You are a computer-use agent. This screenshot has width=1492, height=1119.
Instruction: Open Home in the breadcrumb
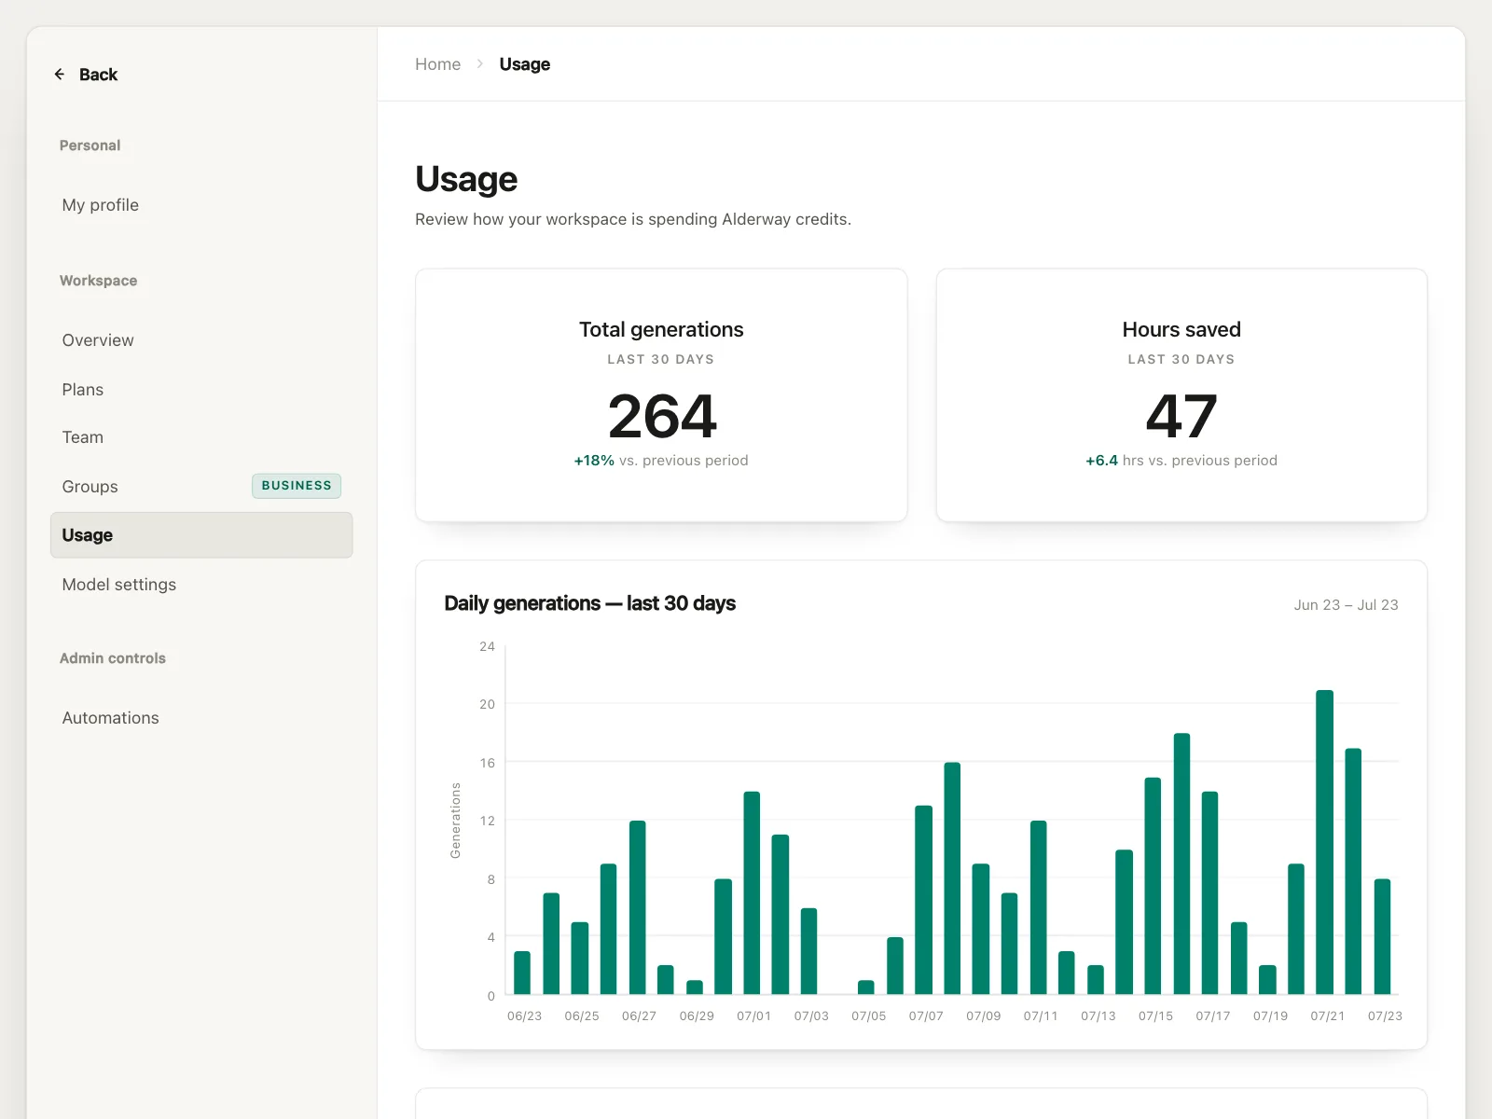click(x=437, y=64)
